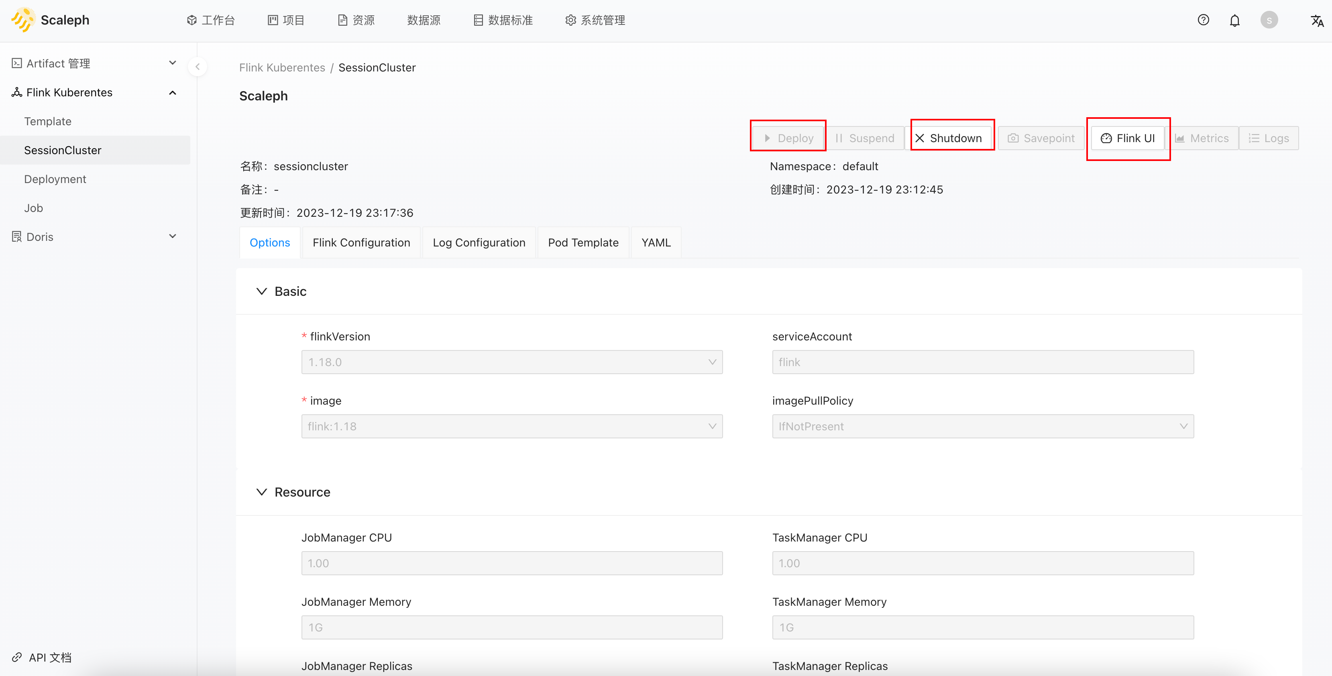
Task: Click the JobManager Memory field
Action: [x=512, y=627]
